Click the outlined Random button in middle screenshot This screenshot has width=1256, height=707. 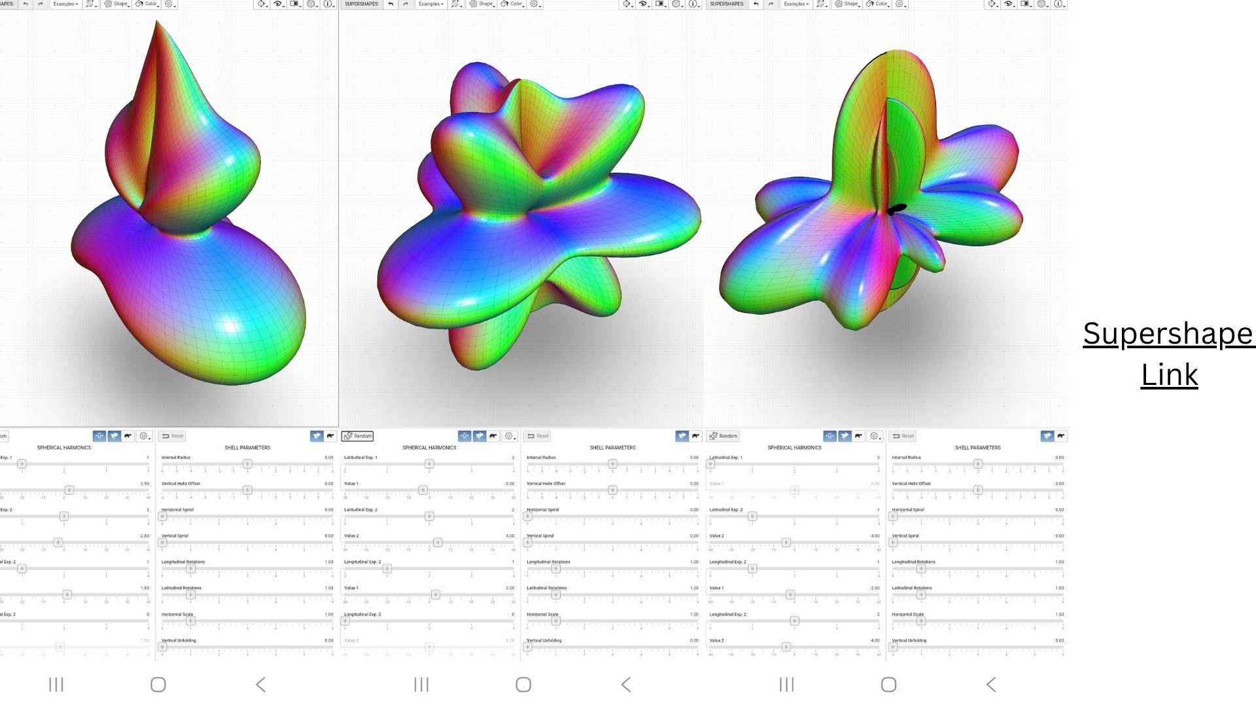point(358,436)
